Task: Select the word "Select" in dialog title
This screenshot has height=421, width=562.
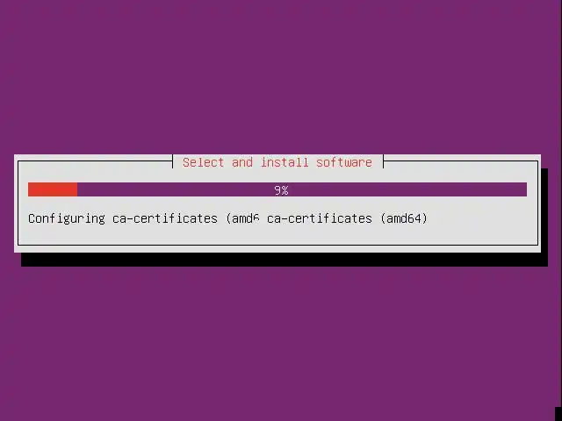Action: point(203,162)
